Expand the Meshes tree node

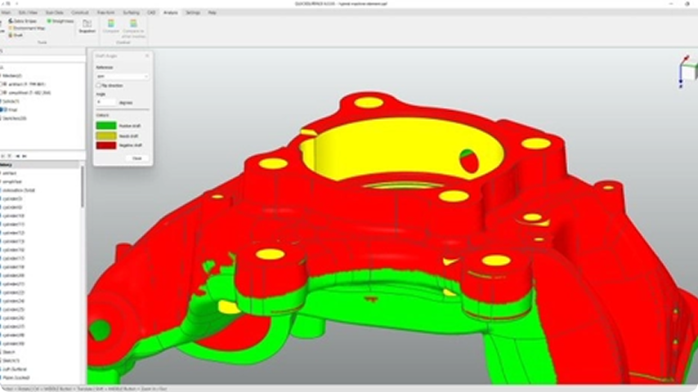coord(2,75)
